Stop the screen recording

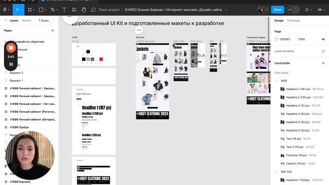tap(11, 48)
